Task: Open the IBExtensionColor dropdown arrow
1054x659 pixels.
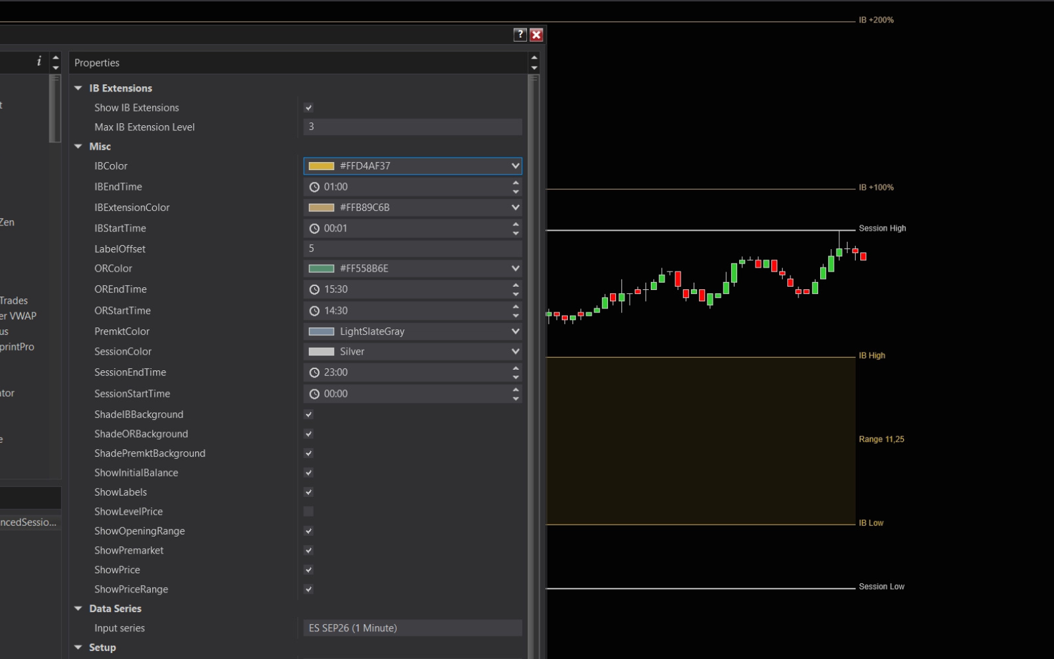Action: tap(515, 208)
